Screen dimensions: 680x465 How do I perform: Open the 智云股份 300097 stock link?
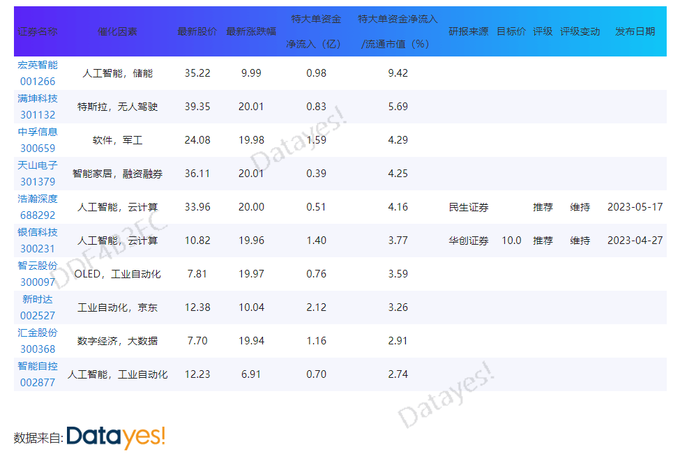[38, 274]
